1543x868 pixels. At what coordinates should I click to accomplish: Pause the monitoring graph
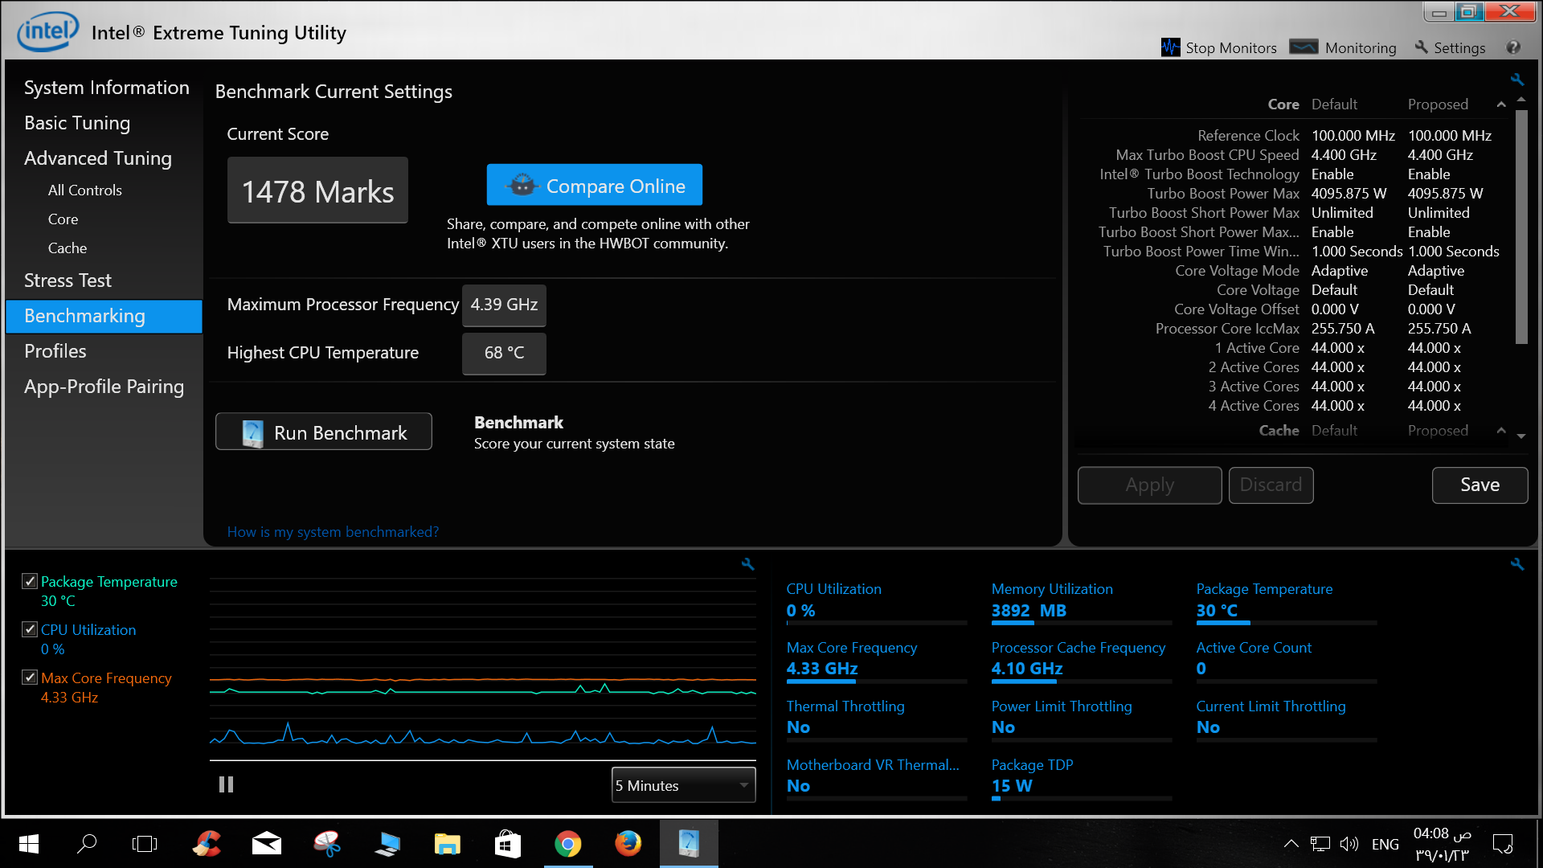click(226, 784)
